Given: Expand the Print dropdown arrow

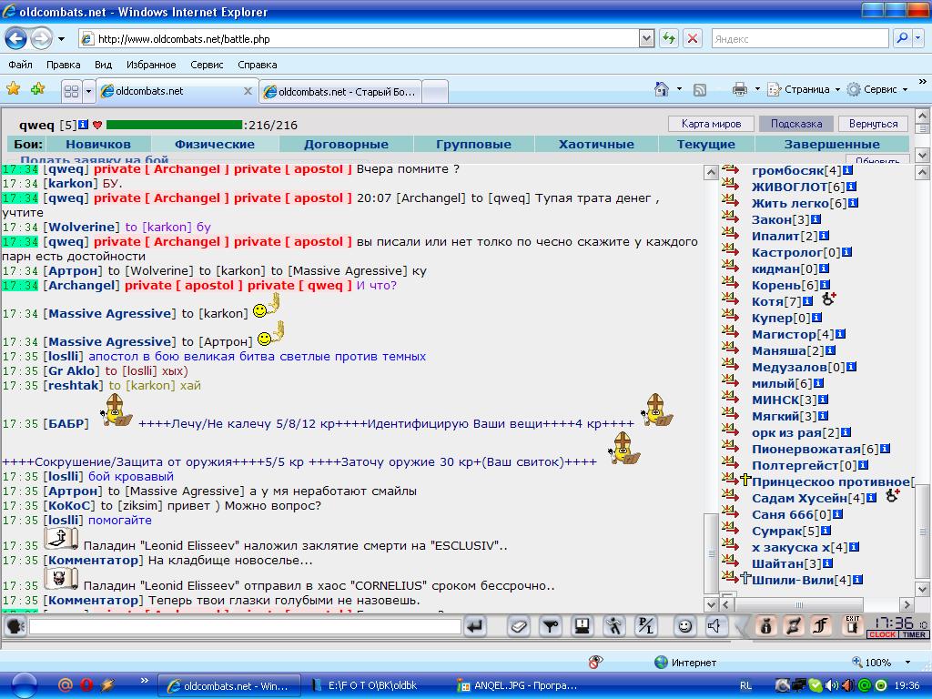Looking at the screenshot, I should click(x=757, y=89).
